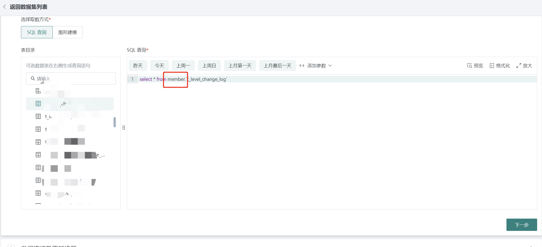Insert 上周日 date parameter
This screenshot has height=247, width=542.
click(209, 66)
